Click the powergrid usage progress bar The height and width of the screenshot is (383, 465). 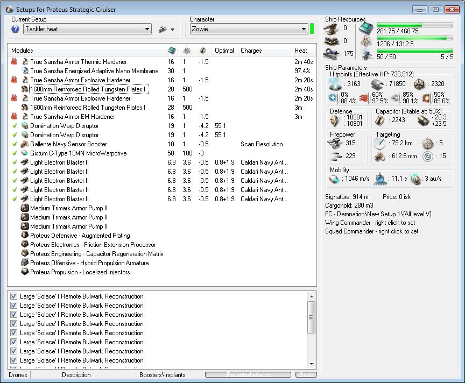click(414, 38)
